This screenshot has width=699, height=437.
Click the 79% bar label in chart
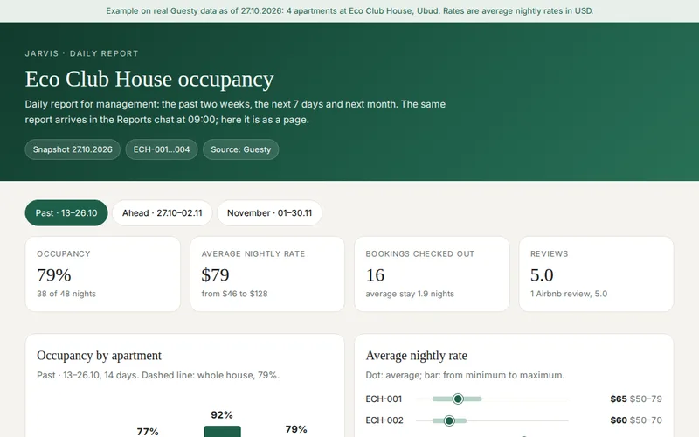pos(296,429)
